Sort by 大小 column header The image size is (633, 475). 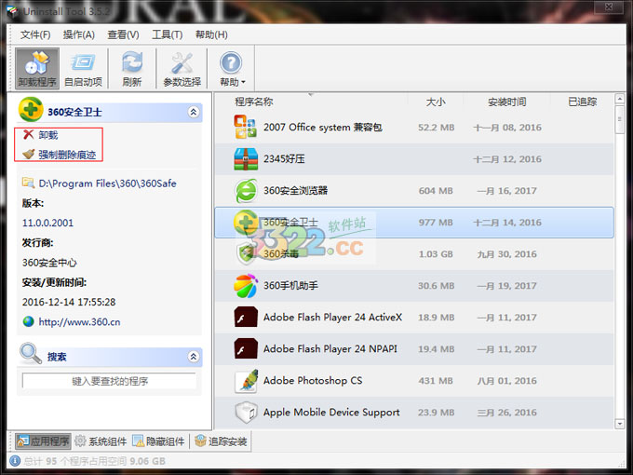click(x=436, y=102)
